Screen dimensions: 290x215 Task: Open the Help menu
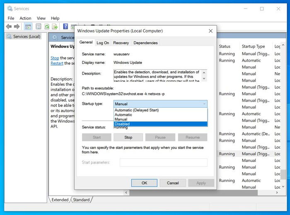55,18
